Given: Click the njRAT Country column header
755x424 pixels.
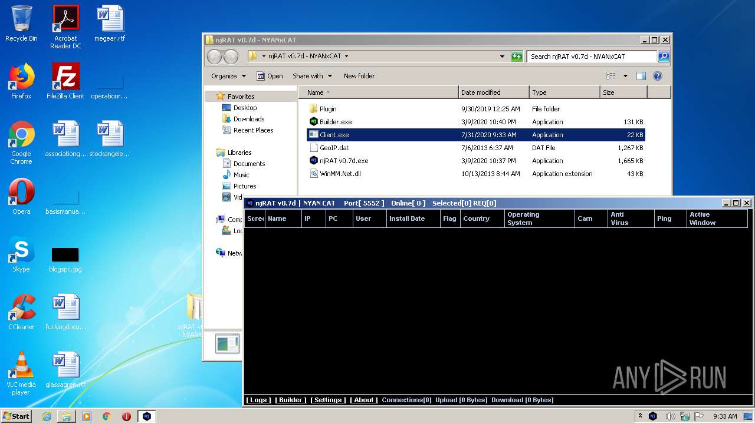Looking at the screenshot, I should pos(482,218).
